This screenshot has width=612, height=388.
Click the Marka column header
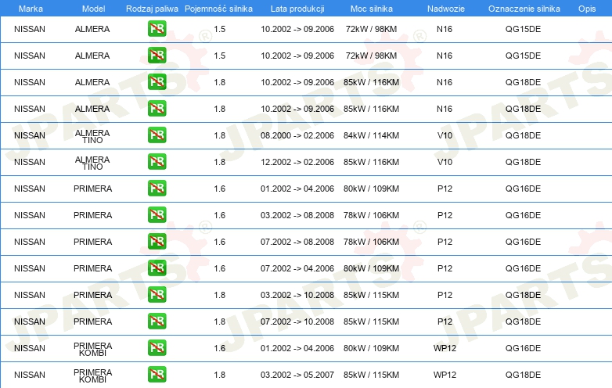pos(31,9)
